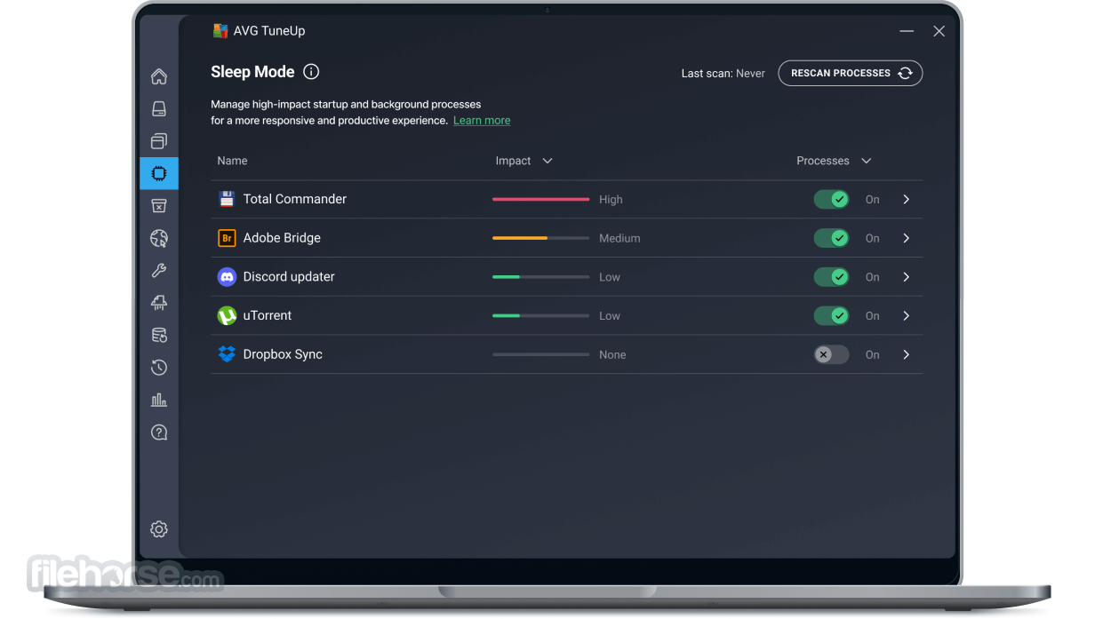The image size is (1095, 619).
Task: Open the statistics bar chart icon
Action: (x=159, y=400)
